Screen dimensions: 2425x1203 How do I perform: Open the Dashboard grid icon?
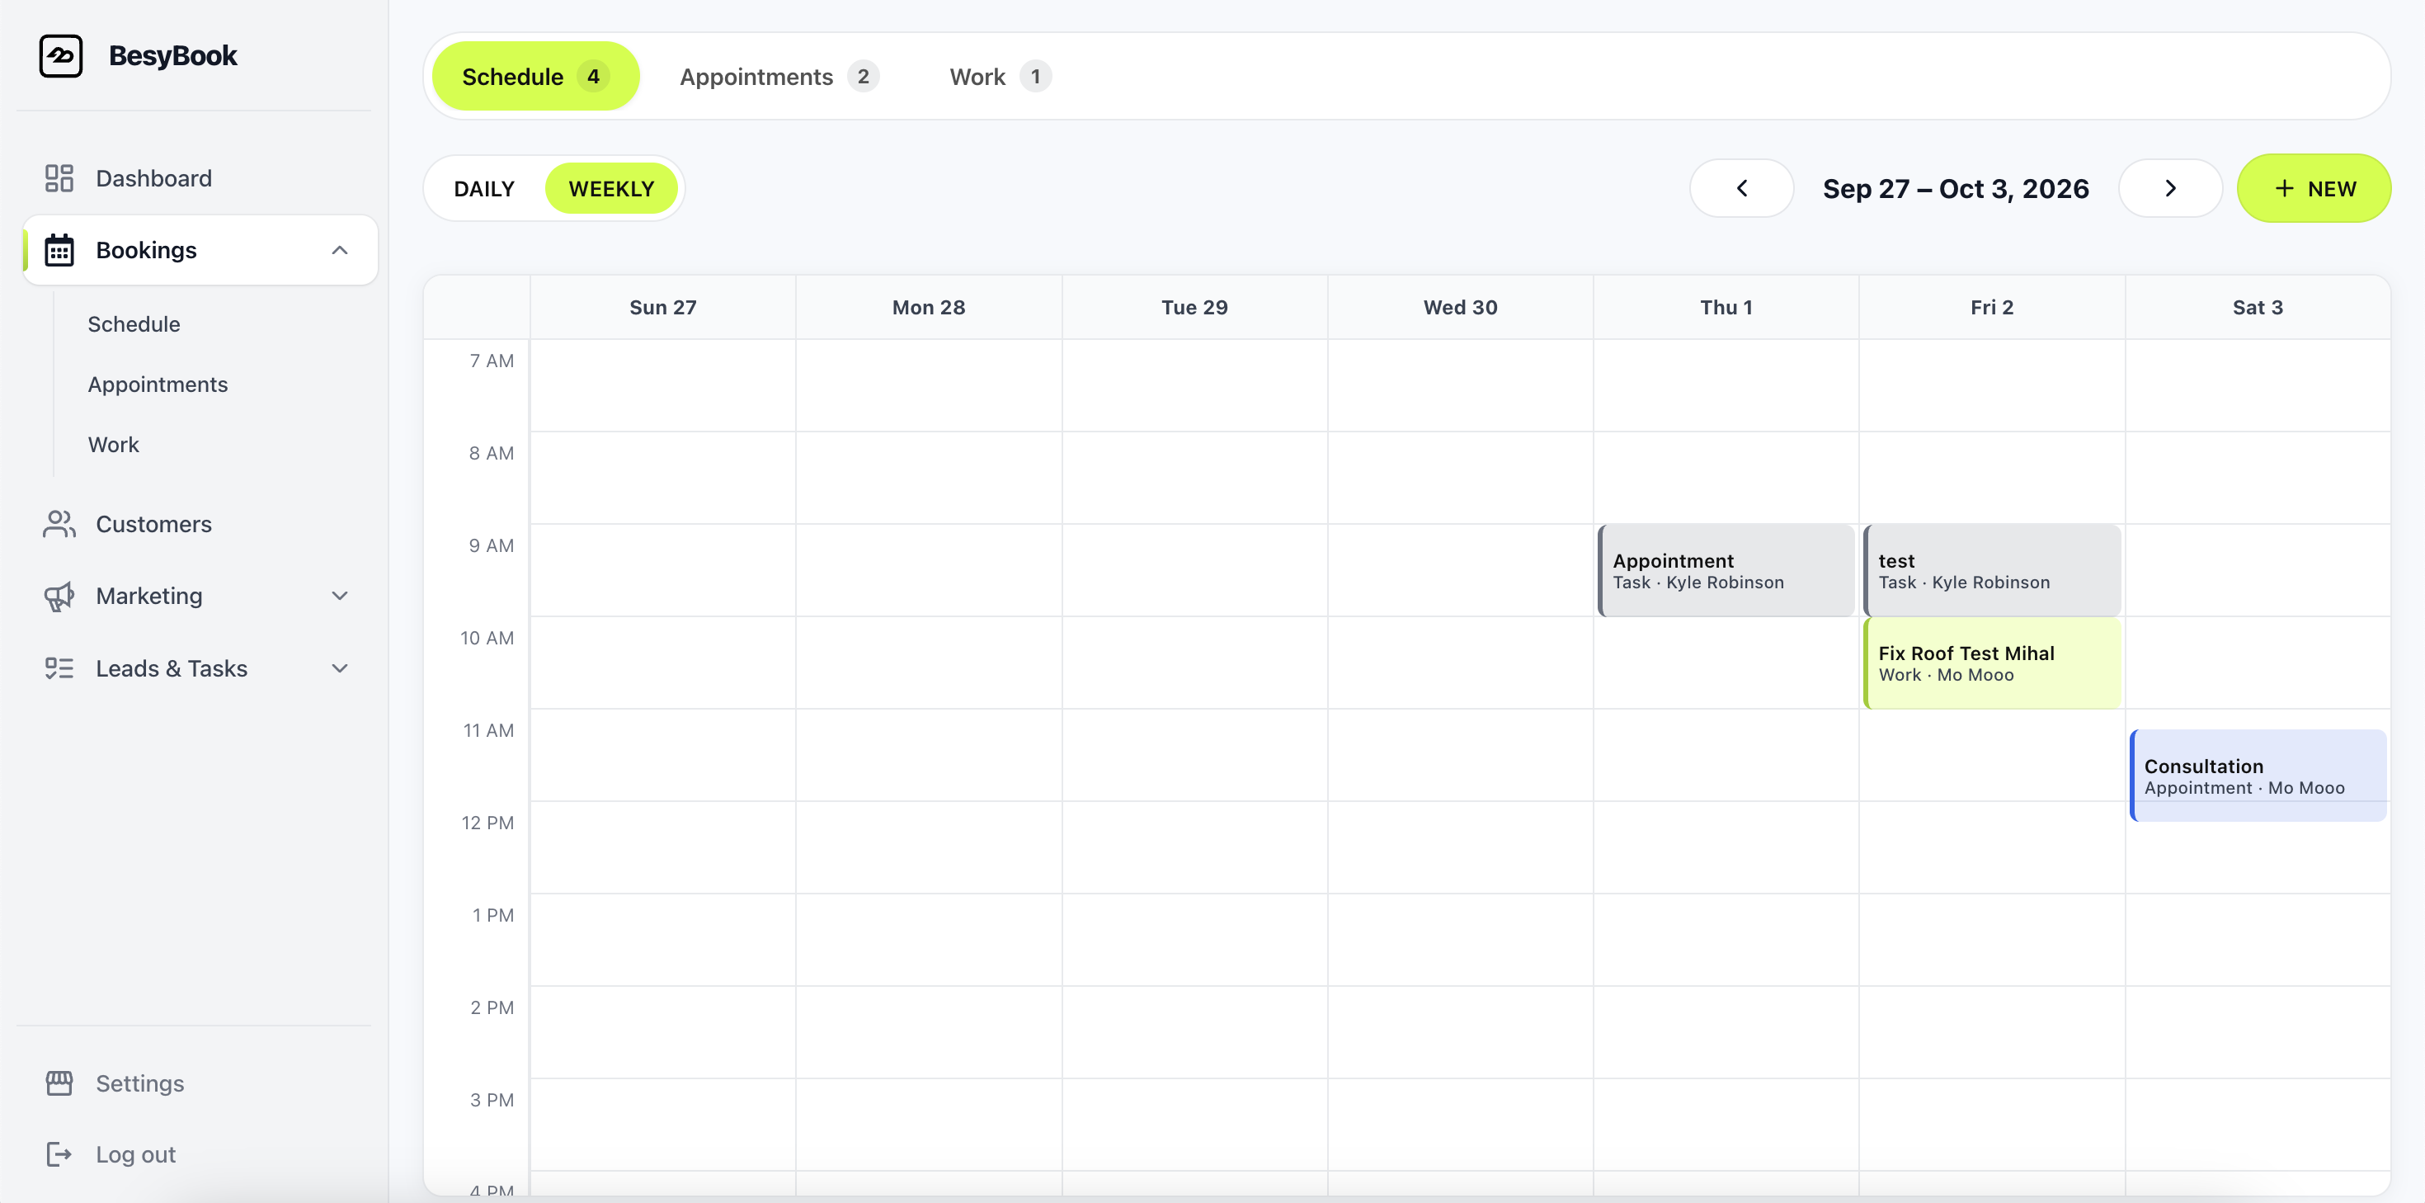(59, 178)
